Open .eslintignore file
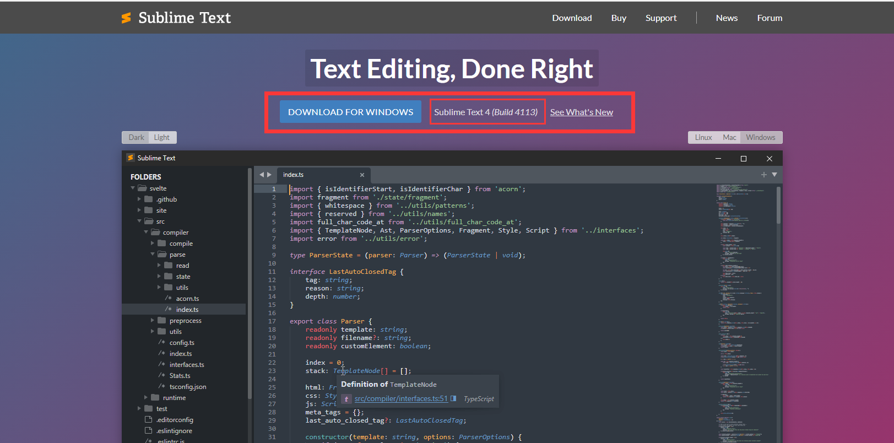 (174, 431)
